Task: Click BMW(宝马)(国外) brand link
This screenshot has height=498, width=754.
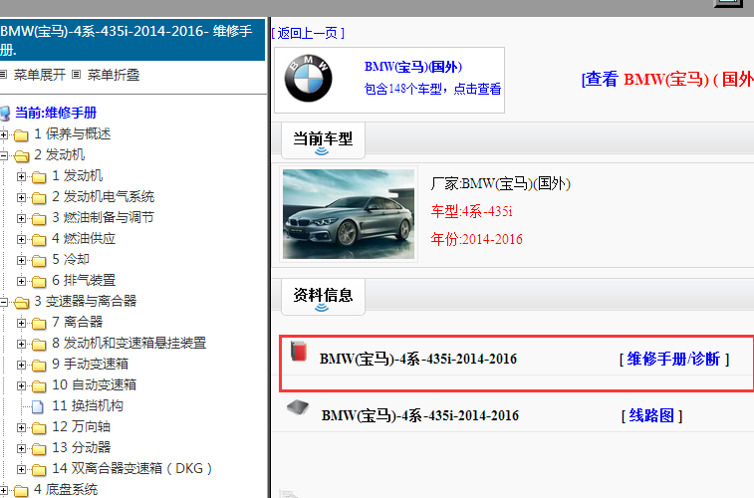Action: [413, 67]
